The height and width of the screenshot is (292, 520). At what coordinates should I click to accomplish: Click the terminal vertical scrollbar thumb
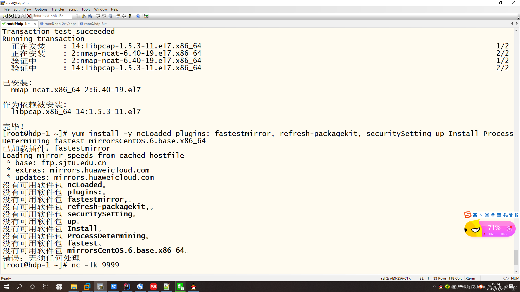pos(516,257)
